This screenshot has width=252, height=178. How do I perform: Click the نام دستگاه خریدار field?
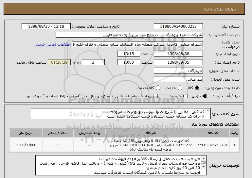(x=129, y=35)
